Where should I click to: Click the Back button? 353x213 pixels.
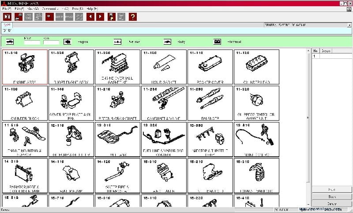coord(332,196)
